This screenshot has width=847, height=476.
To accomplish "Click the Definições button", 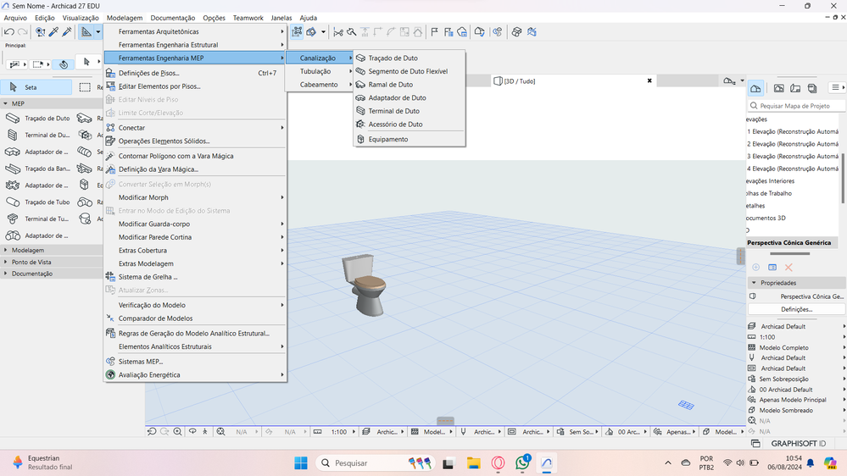I will click(x=796, y=309).
